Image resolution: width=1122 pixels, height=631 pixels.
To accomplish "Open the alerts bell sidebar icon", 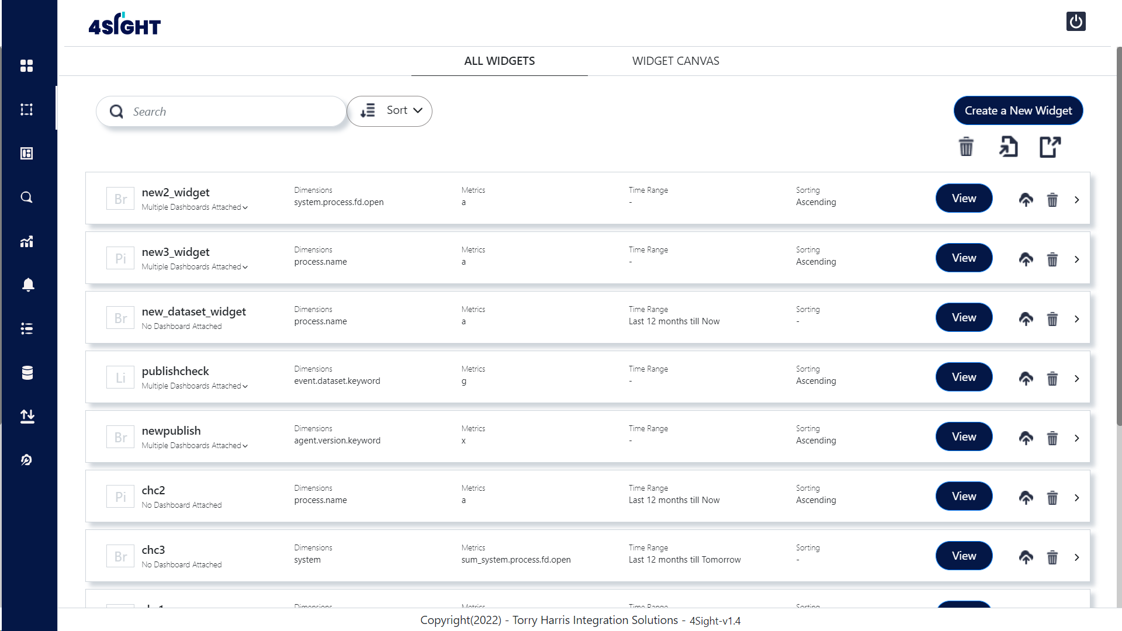I will [x=27, y=285].
